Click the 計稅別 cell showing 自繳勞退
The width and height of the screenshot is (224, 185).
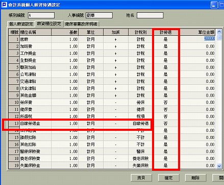(140, 123)
